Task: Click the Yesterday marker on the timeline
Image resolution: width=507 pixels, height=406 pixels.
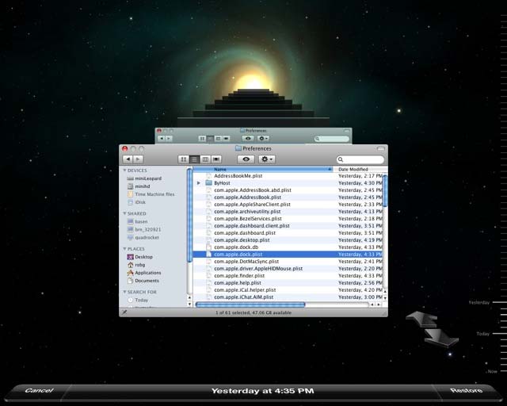Action: coord(478,302)
